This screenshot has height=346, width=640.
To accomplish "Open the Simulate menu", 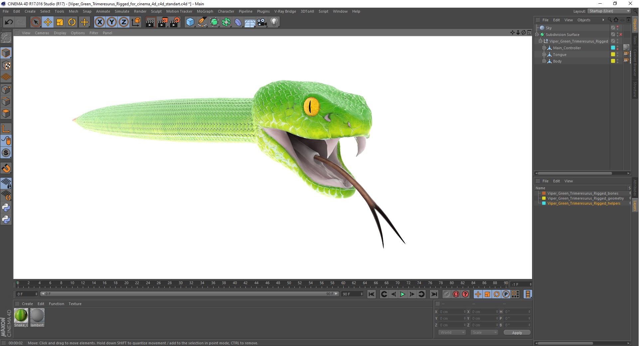I will (122, 11).
